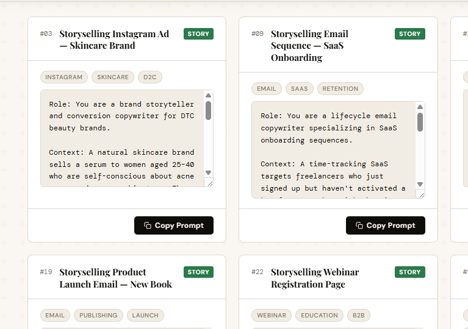This screenshot has width=468, height=329.
Task: Click the STORY badge on Webinar Registration card
Action: coord(409,272)
